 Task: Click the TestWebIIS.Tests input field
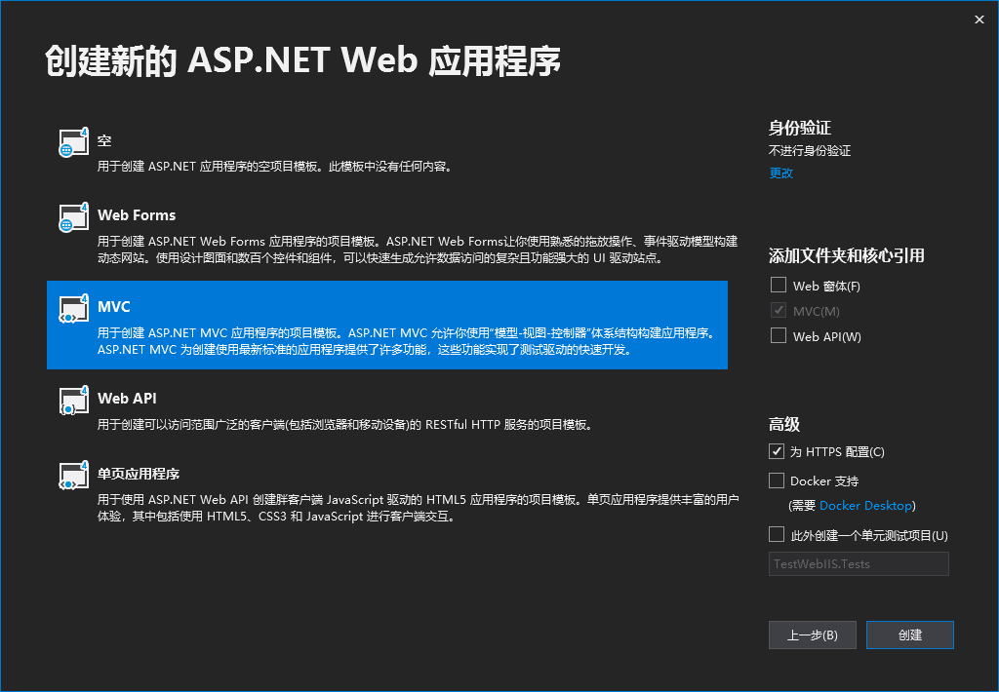point(859,563)
